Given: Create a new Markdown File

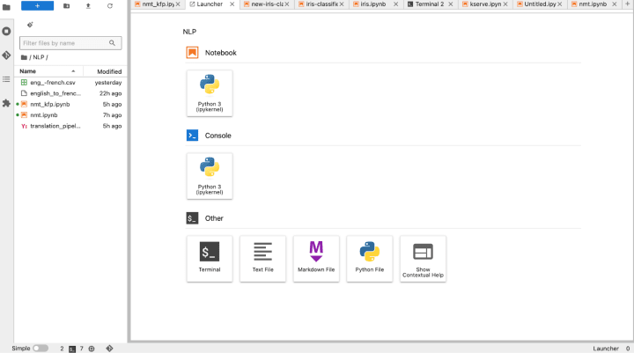Looking at the screenshot, I should point(316,259).
